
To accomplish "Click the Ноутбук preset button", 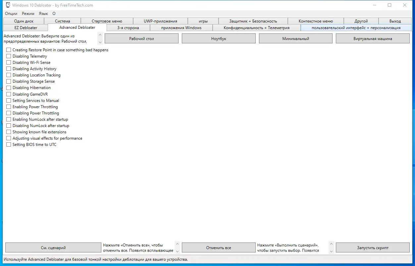I will [x=219, y=38].
